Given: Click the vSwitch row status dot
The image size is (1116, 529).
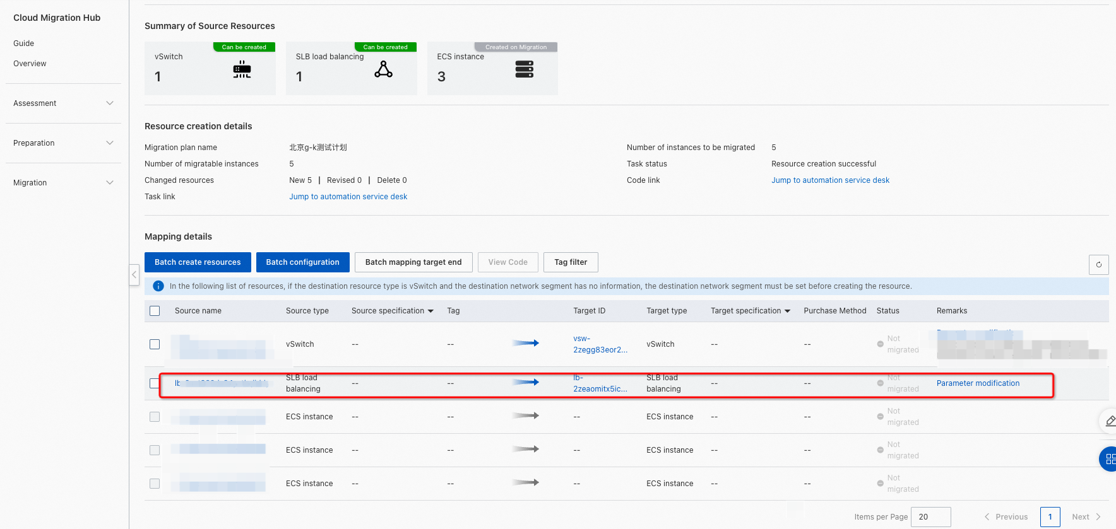Looking at the screenshot, I should (880, 344).
